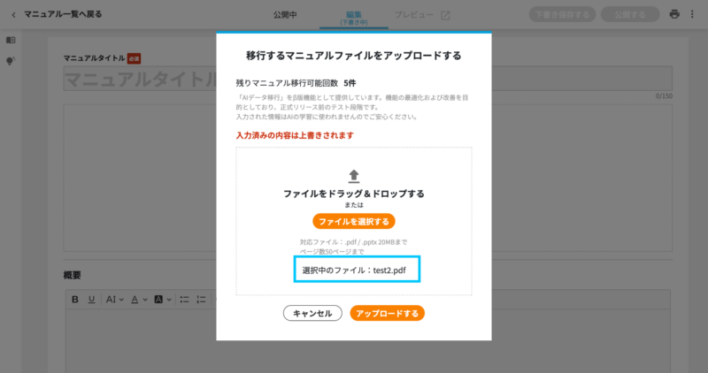708x373 pixels.
Task: Click the 下書き保存する button
Action: pyautogui.click(x=561, y=14)
